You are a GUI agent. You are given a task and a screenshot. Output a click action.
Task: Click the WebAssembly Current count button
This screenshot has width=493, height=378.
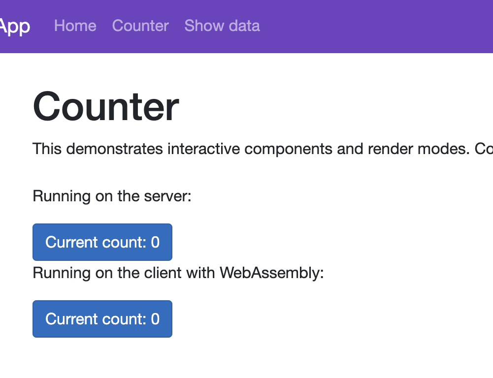pyautogui.click(x=102, y=318)
